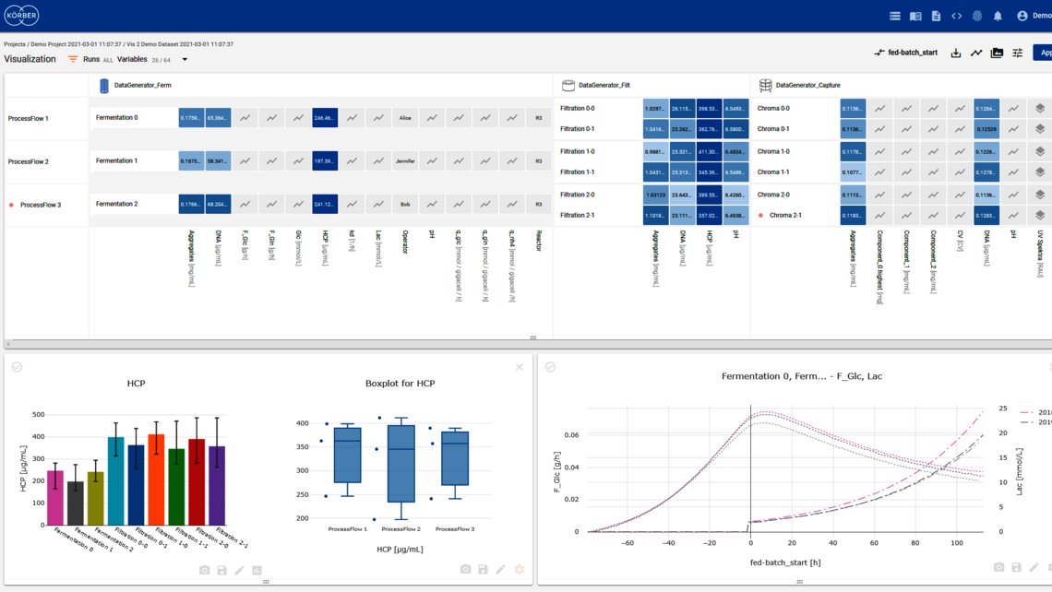The width and height of the screenshot is (1052, 592).
Task: Open the Demo user account menu
Action: pyautogui.click(x=1034, y=16)
